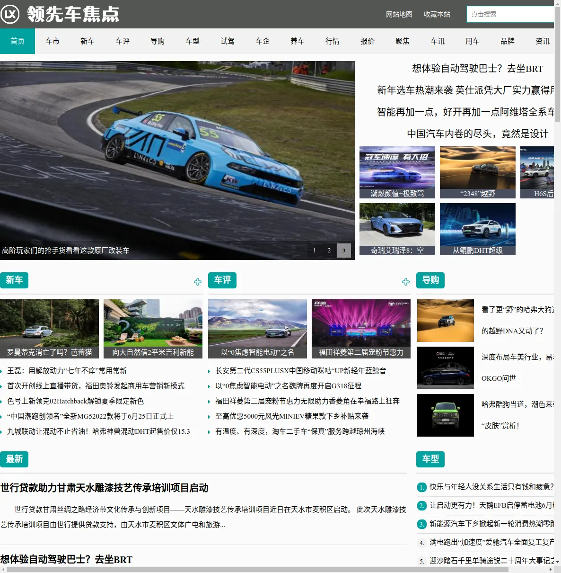
Task: Open thumbnail “2348”越野
Action: coord(478,172)
